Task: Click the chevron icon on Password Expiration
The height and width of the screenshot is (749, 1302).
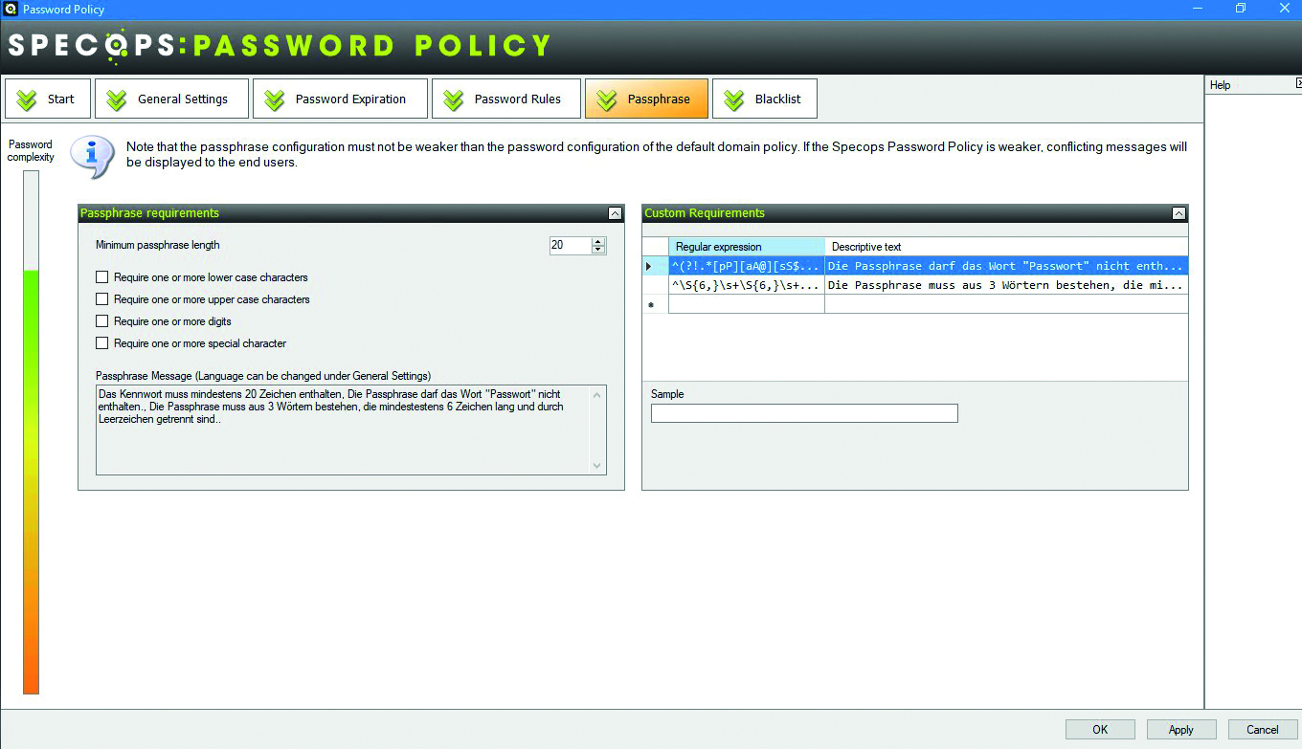Action: coord(275,99)
